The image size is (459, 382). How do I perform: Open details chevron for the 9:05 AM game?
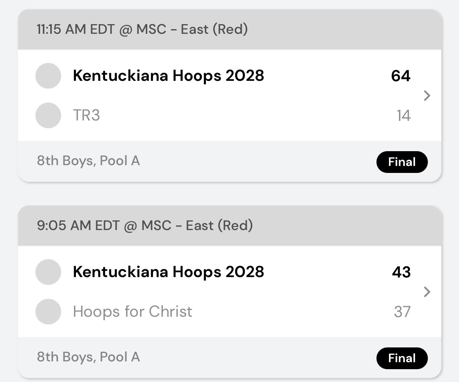point(427,292)
